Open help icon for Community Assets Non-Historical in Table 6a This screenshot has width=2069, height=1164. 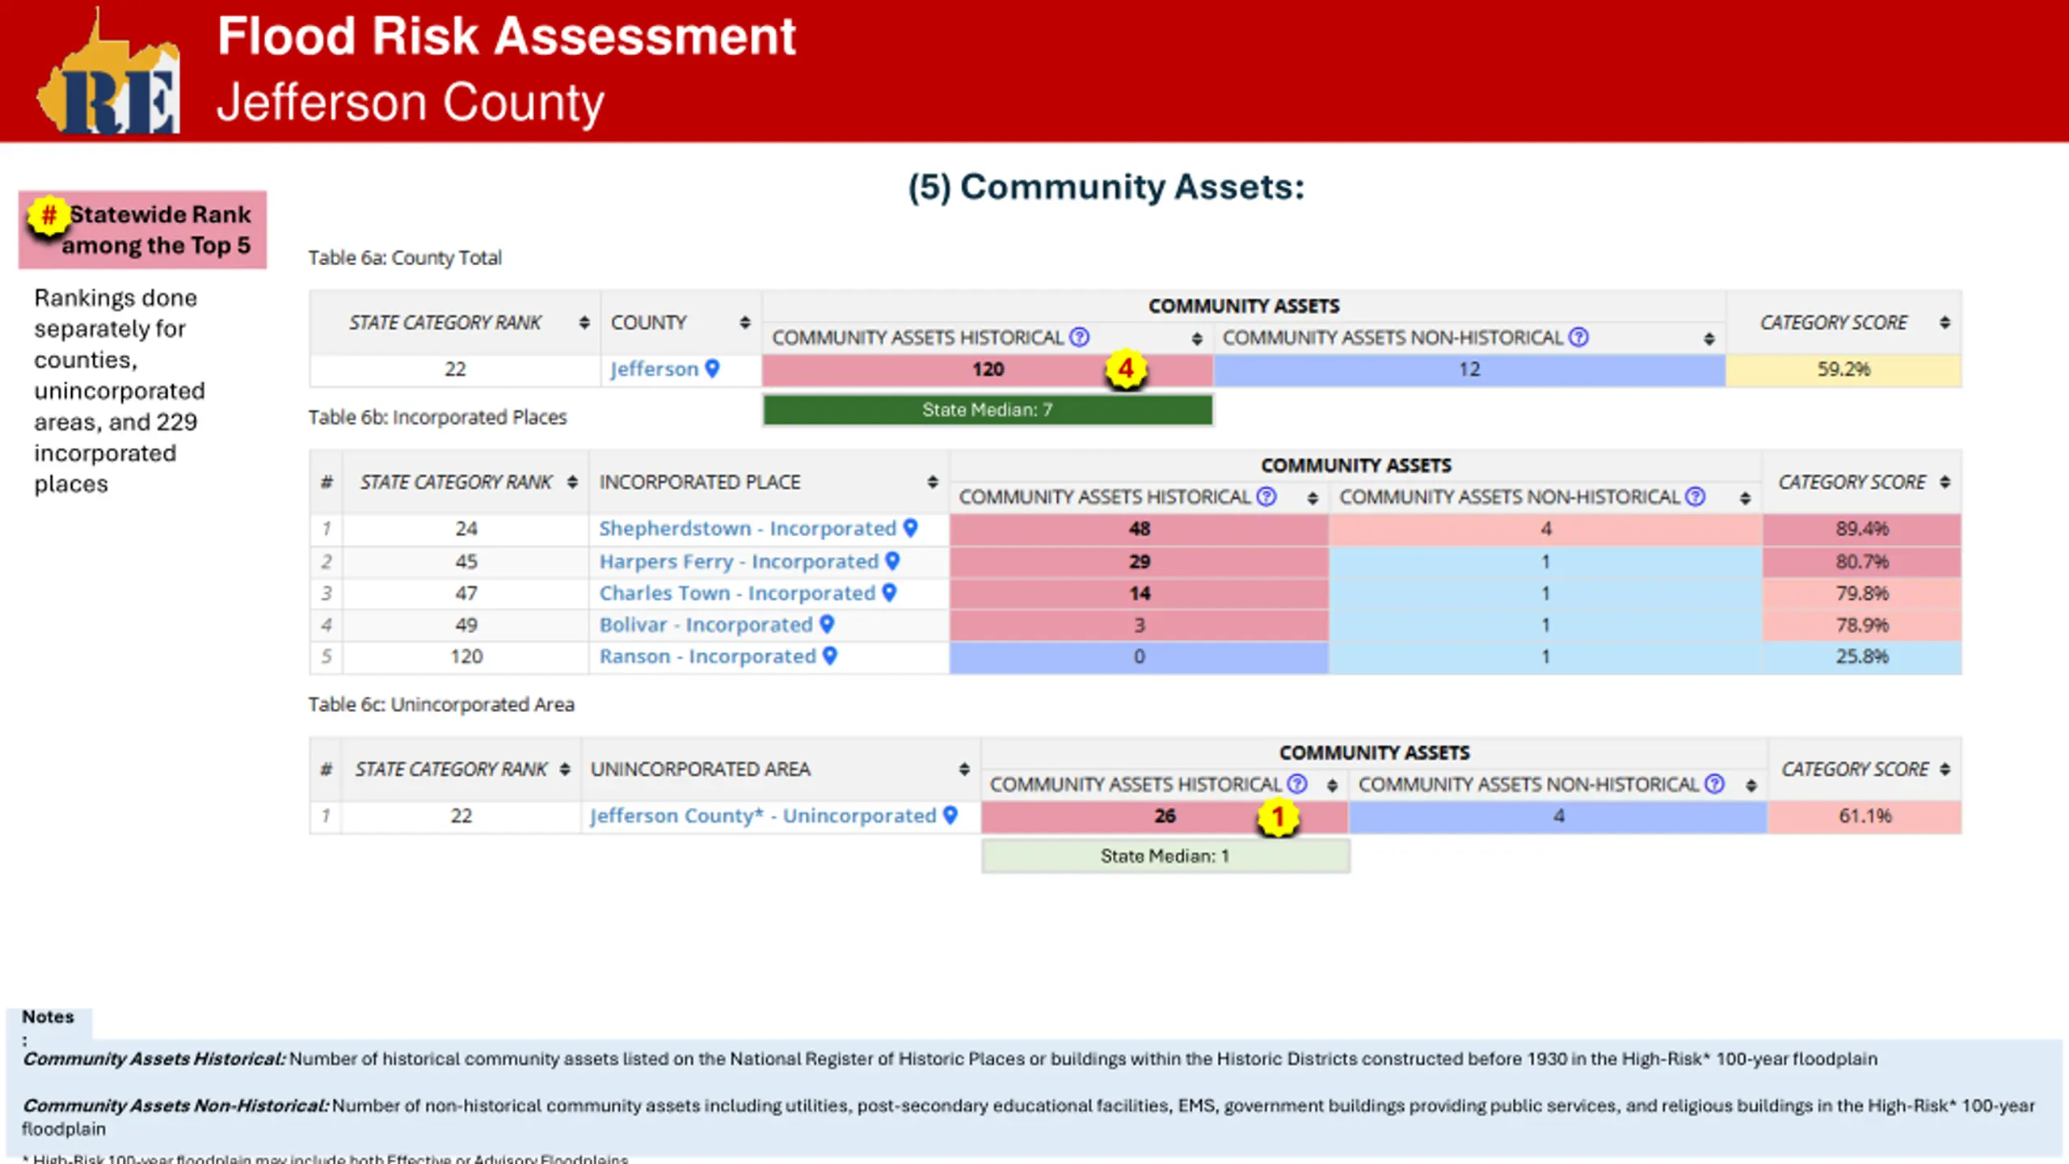1579,336
